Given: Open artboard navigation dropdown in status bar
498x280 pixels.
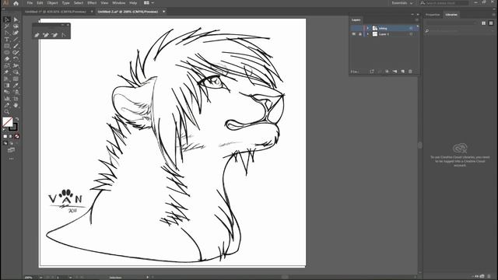Looking at the screenshot, I should (x=71, y=278).
